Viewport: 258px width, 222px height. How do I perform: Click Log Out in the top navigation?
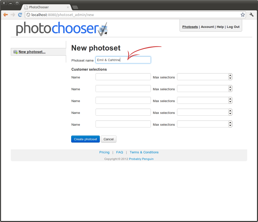233,27
